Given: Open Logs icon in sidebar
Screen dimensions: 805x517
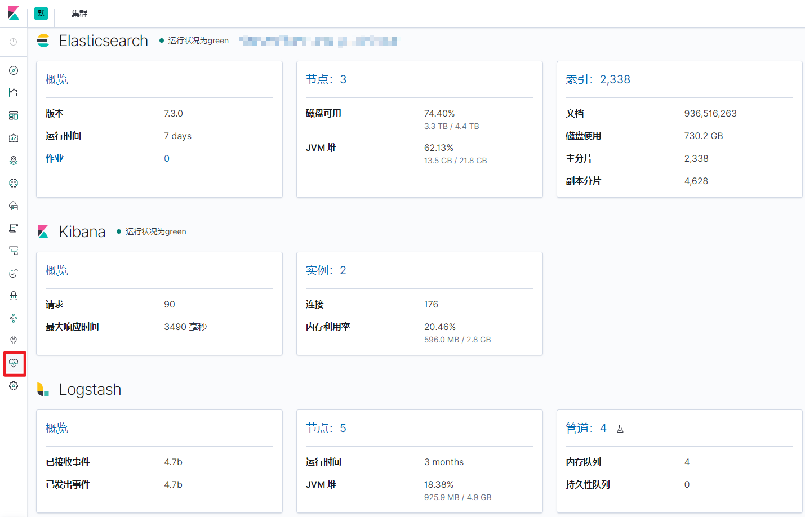Looking at the screenshot, I should pos(14,228).
